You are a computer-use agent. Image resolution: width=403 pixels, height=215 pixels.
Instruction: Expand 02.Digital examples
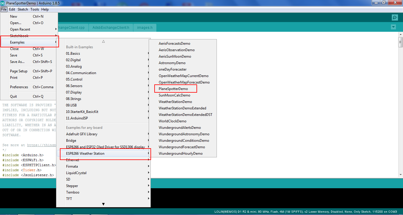[x=104, y=60]
